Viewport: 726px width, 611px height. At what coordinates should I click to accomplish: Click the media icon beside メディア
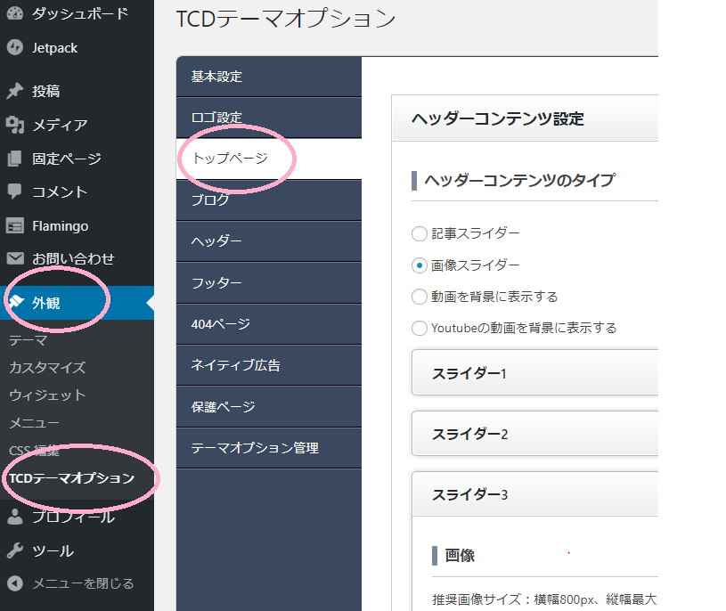(15, 125)
